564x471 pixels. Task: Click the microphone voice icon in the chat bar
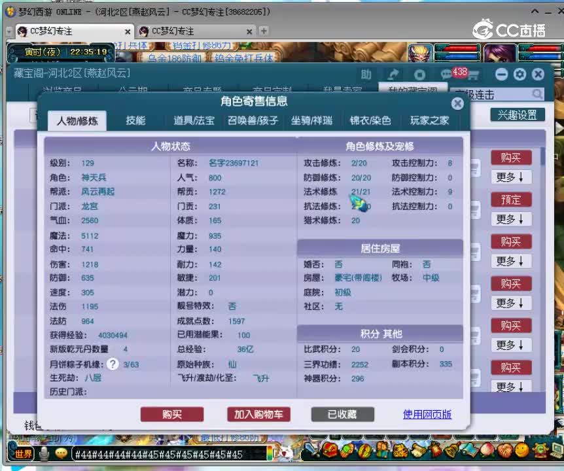(44, 454)
